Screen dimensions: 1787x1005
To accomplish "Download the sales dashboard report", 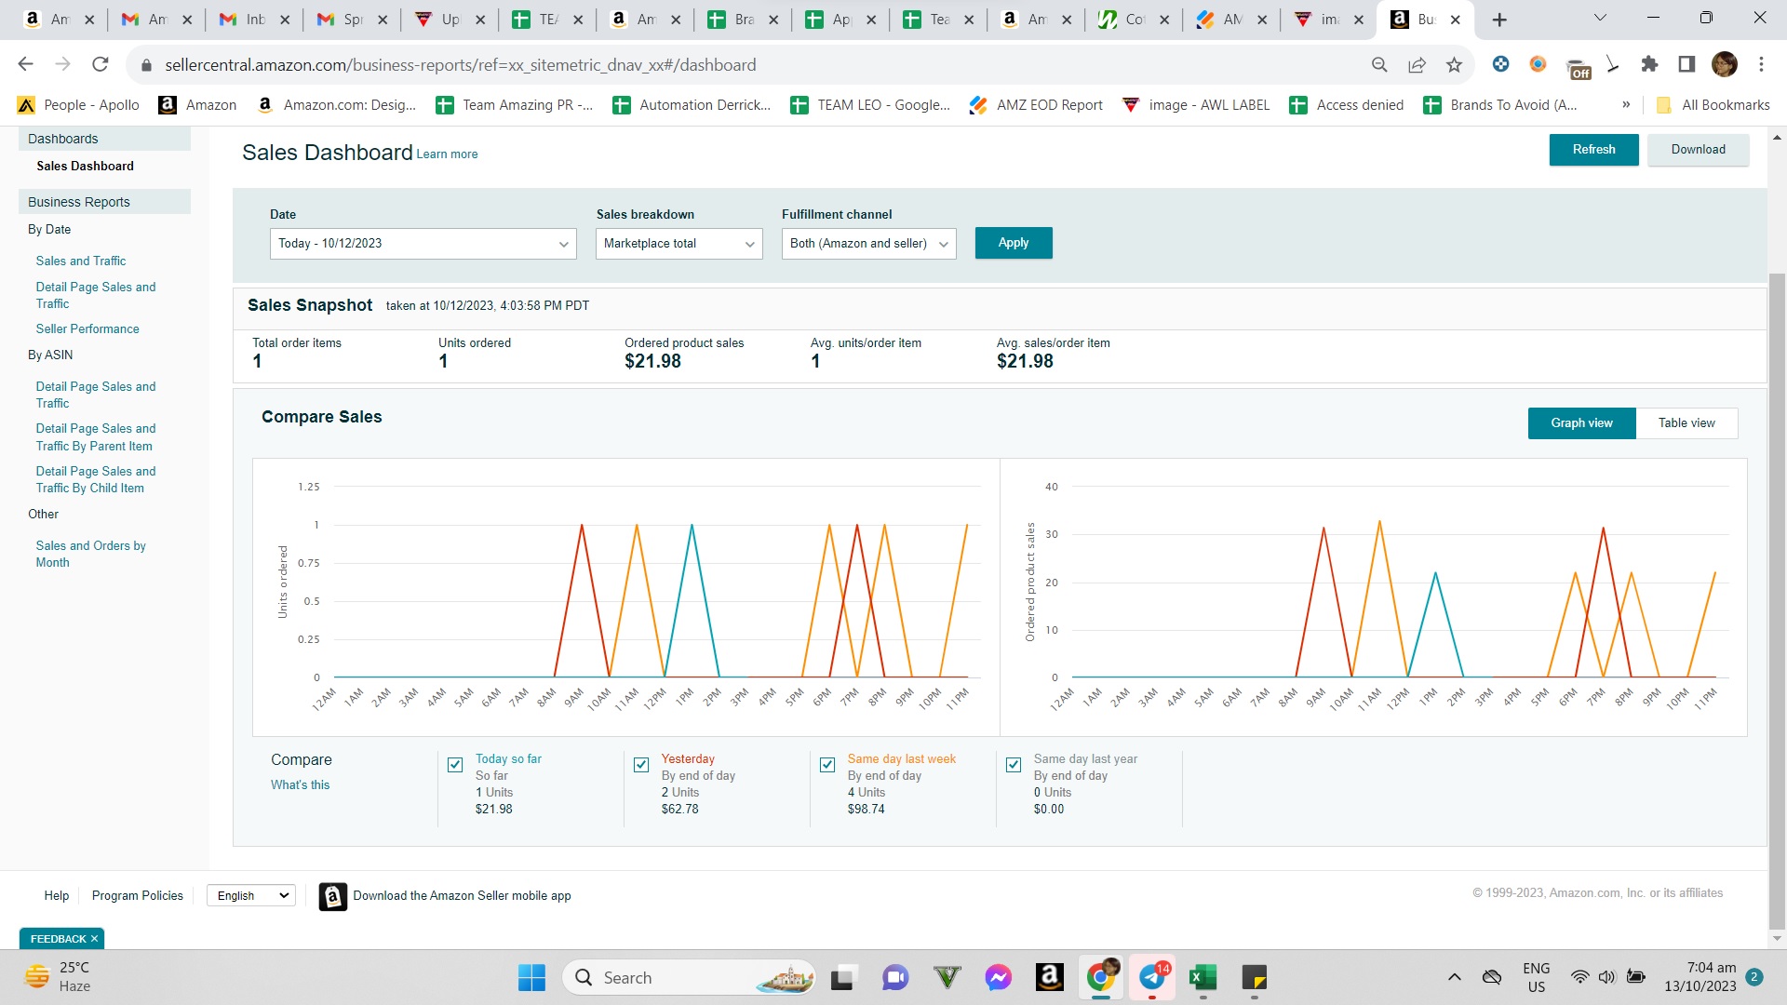I will [1698, 150].
